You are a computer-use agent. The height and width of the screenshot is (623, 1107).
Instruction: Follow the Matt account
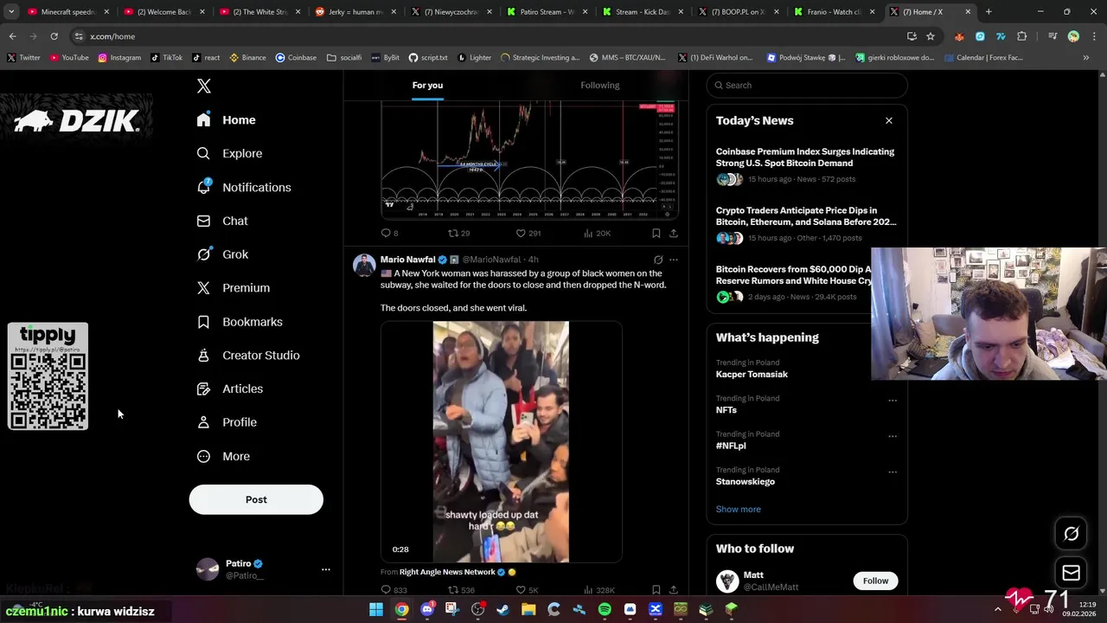[x=875, y=581]
